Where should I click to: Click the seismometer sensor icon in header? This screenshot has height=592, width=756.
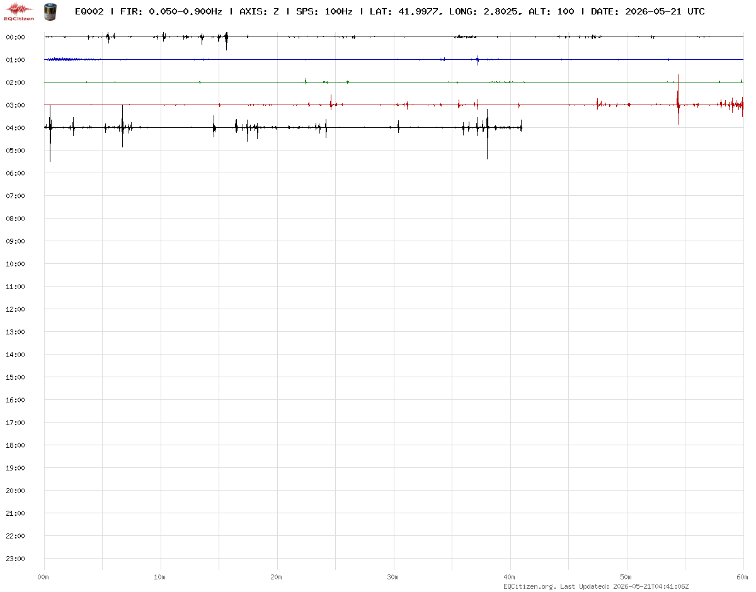tap(49, 11)
